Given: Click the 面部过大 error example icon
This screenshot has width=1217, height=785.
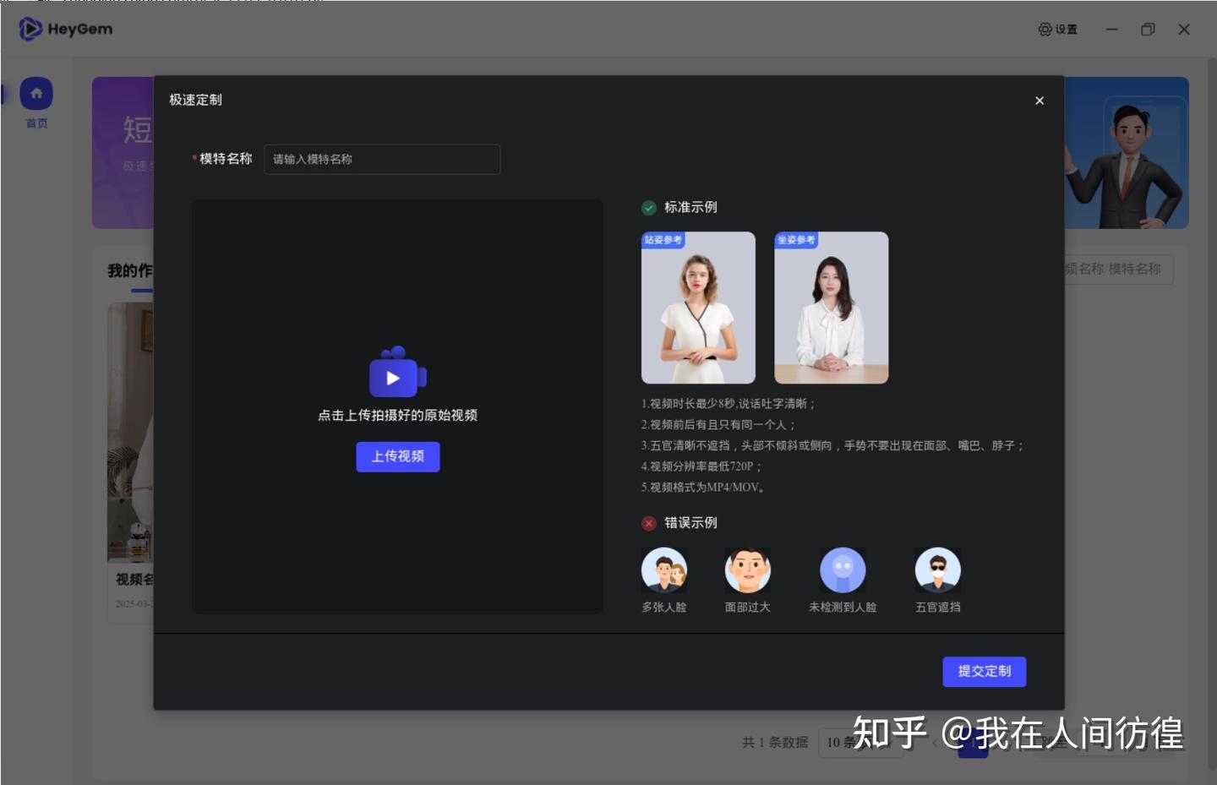Looking at the screenshot, I should tap(747, 570).
